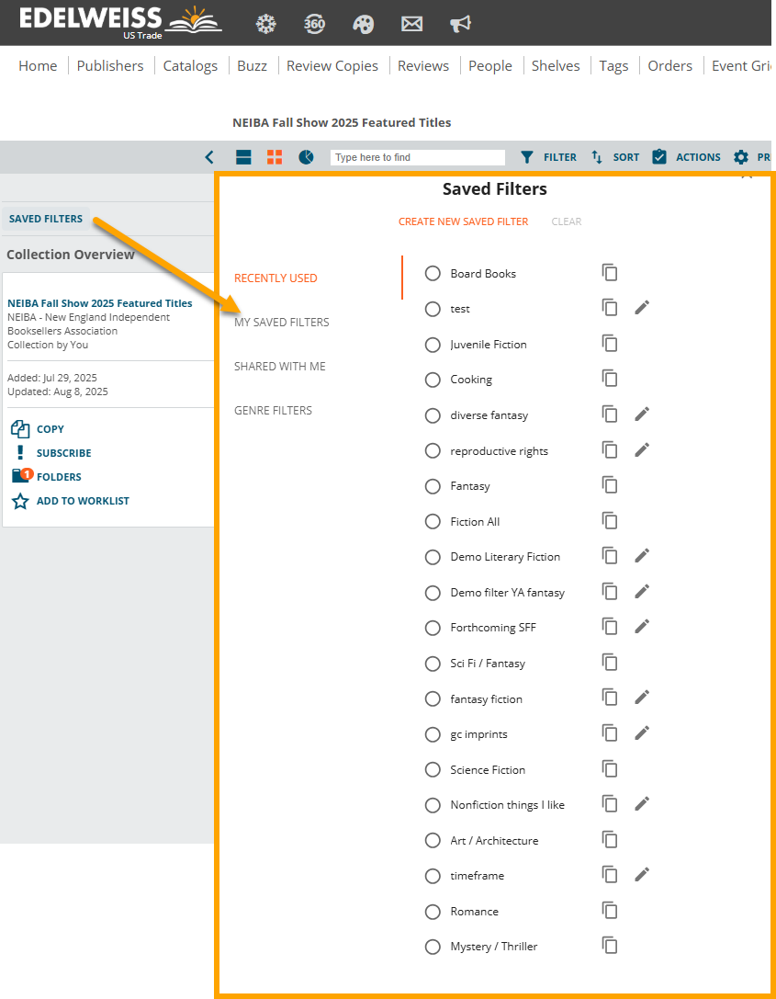This screenshot has height=999, width=776.
Task: Select the Juvenile Fiction radio button
Action: pyautogui.click(x=433, y=345)
